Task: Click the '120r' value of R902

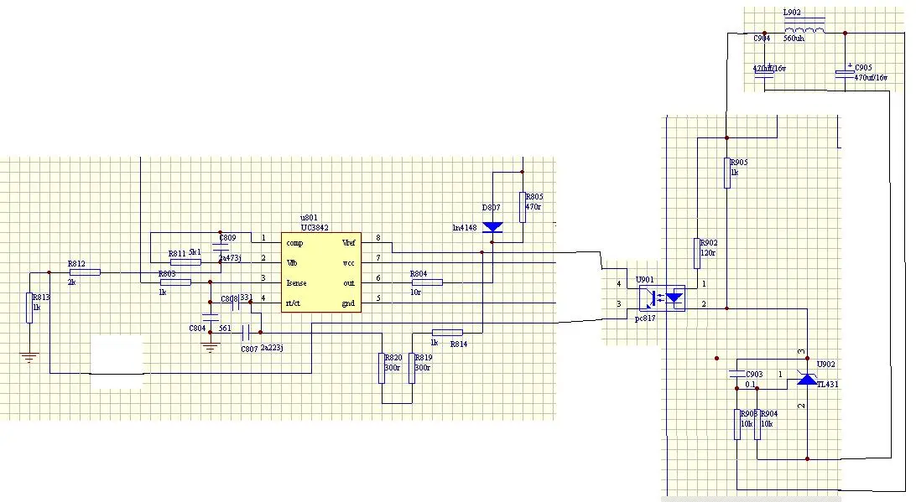Action: point(708,253)
